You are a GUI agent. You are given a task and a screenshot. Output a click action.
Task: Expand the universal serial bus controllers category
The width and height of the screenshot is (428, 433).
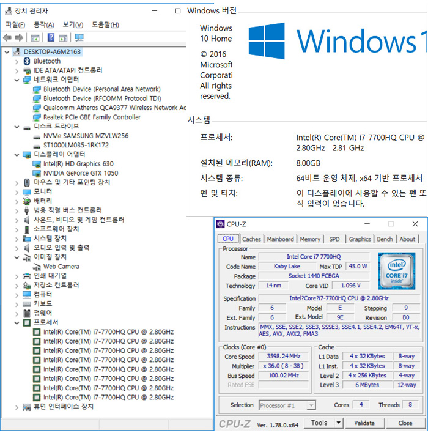pos(17,211)
